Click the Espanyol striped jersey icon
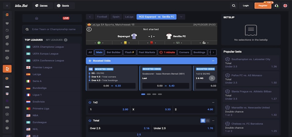This screenshot has height=137, width=292. (134, 36)
